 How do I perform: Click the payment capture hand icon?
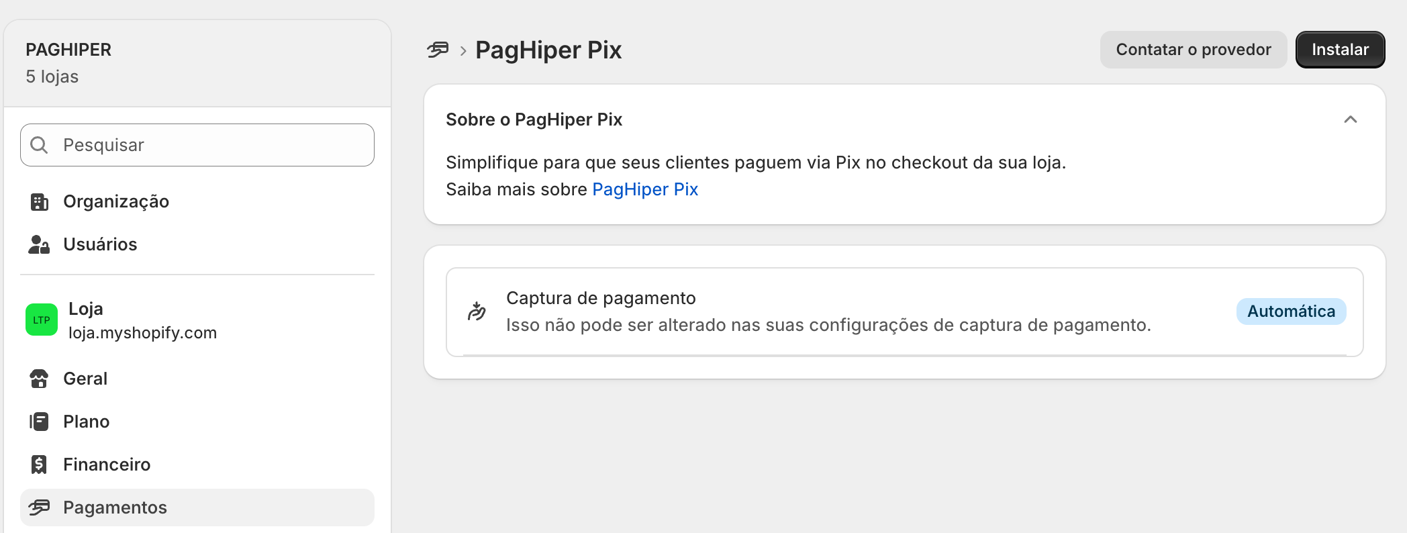click(x=477, y=311)
